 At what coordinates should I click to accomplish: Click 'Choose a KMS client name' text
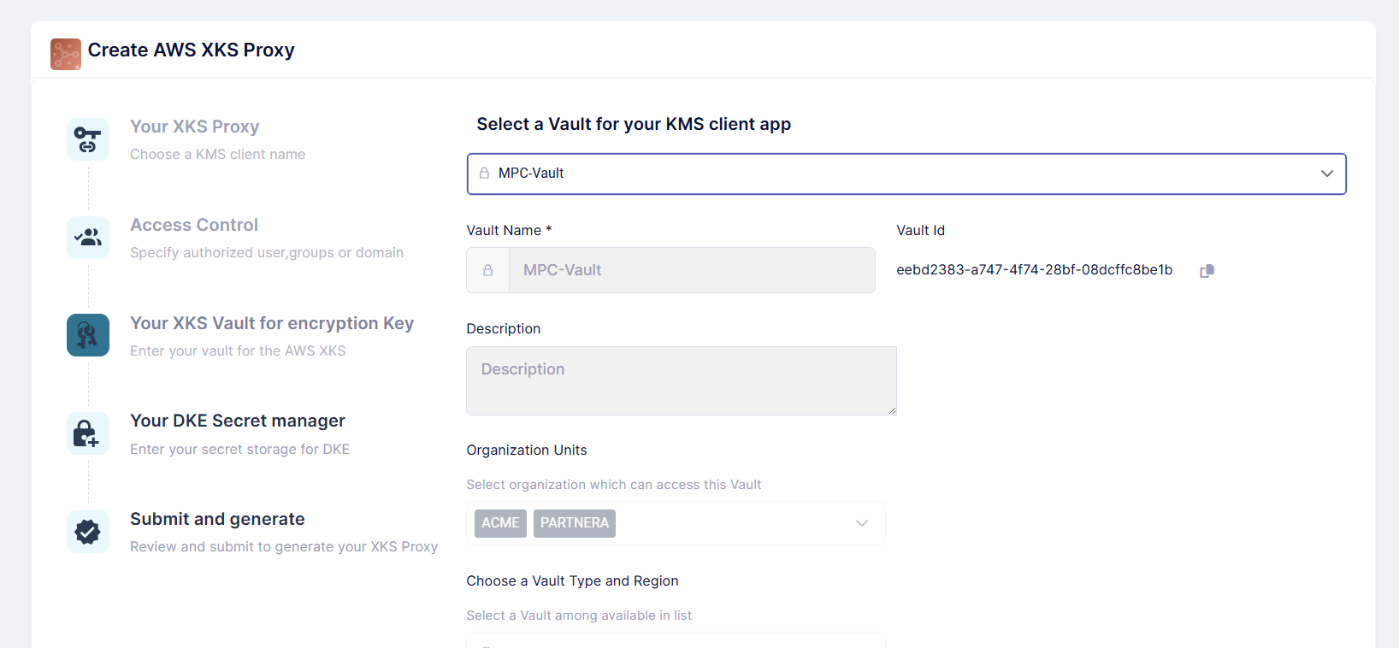click(217, 155)
